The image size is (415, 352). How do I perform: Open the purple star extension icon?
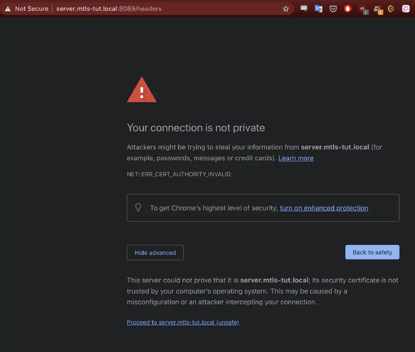coord(406,9)
